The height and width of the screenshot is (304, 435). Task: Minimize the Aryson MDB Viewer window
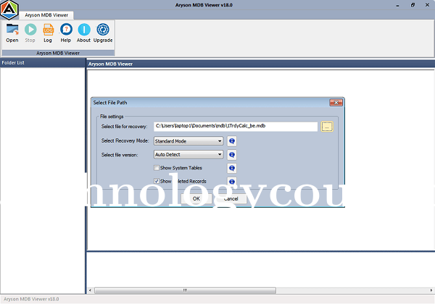point(397,5)
